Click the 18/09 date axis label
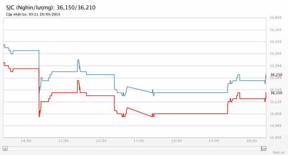Screen dimensions: 288x155 177,141
